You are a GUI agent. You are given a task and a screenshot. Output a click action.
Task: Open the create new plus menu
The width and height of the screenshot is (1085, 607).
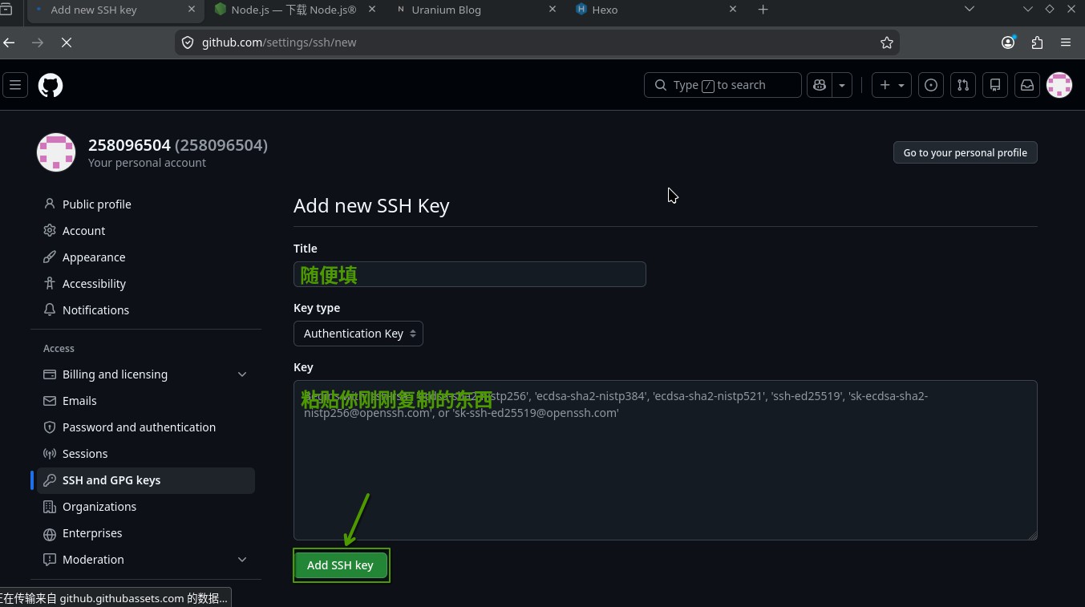point(891,85)
